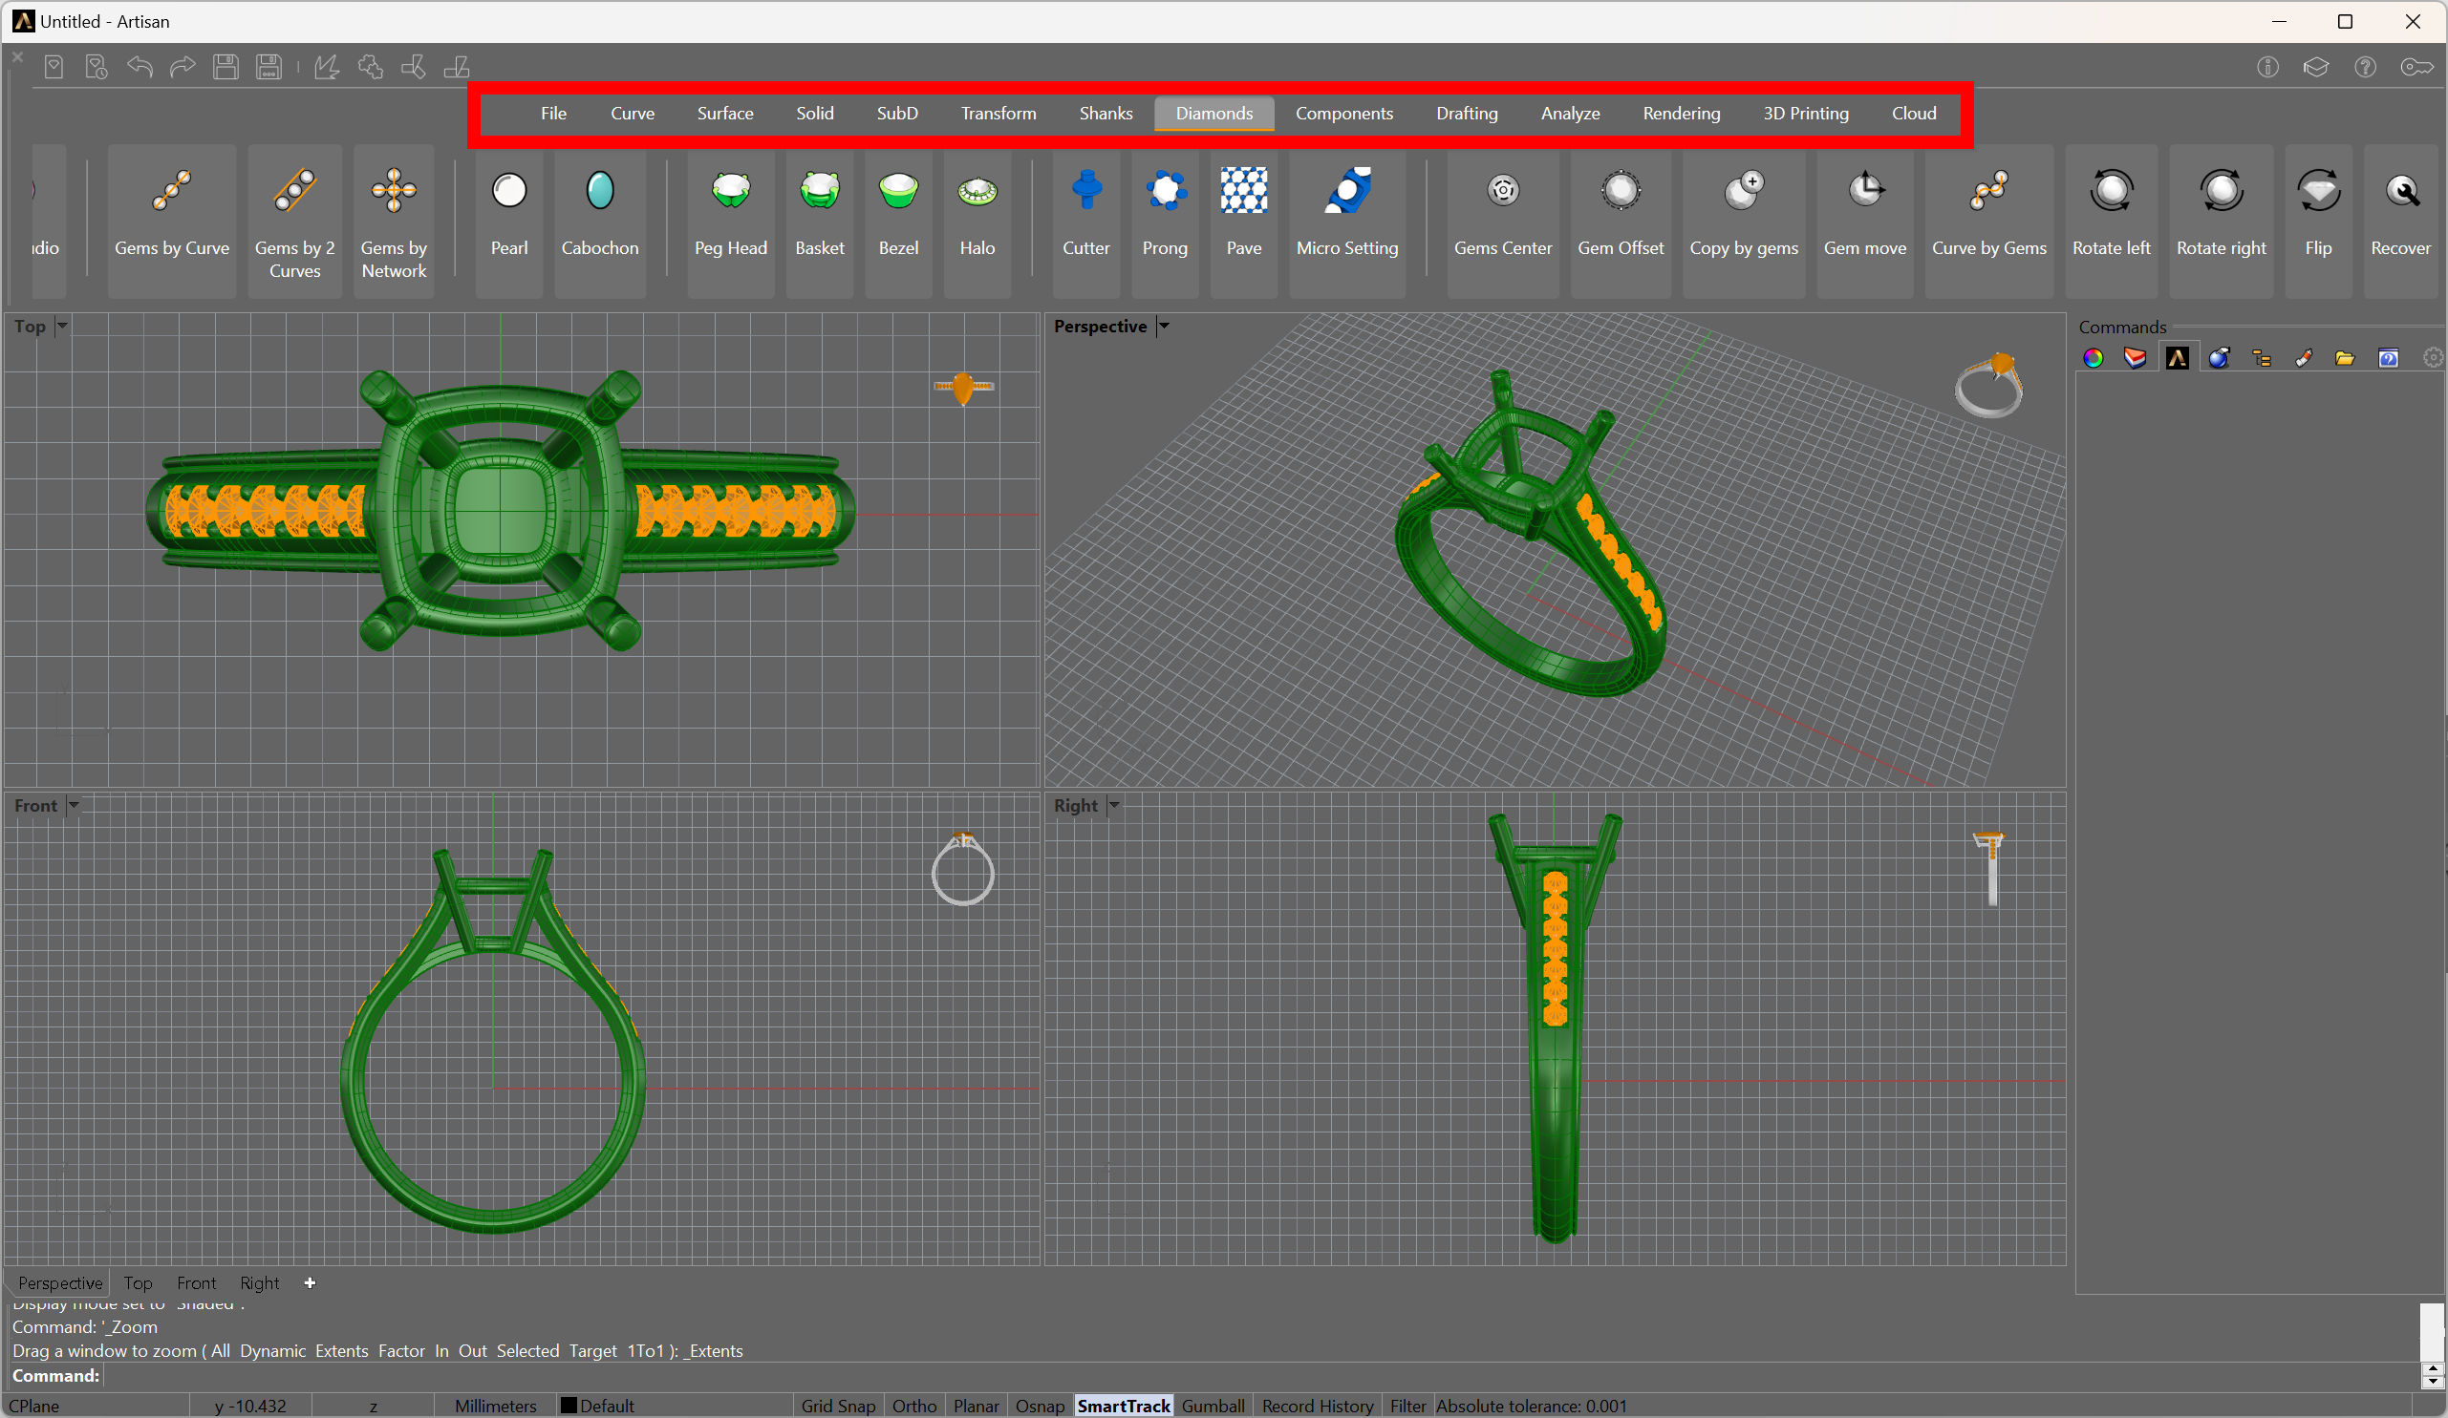Click the Record History button
This screenshot has height=1418, width=2448.
coord(1318,1406)
